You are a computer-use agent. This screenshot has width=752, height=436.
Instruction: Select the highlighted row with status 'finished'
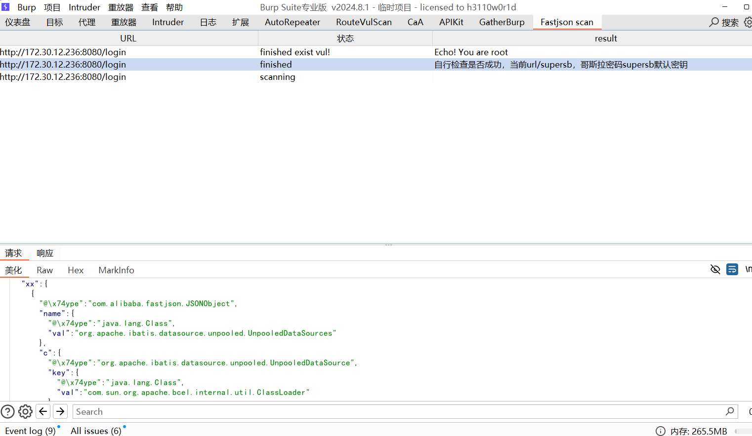[x=376, y=65]
